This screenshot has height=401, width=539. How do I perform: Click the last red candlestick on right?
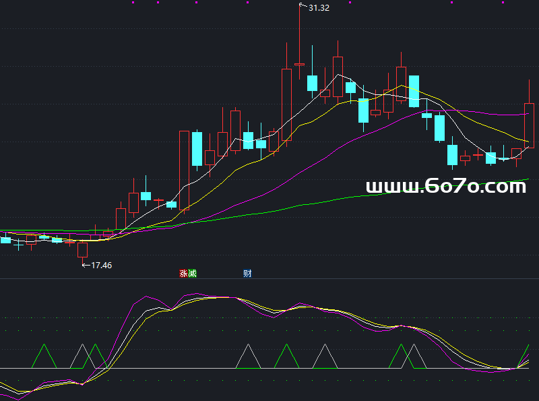(529, 125)
